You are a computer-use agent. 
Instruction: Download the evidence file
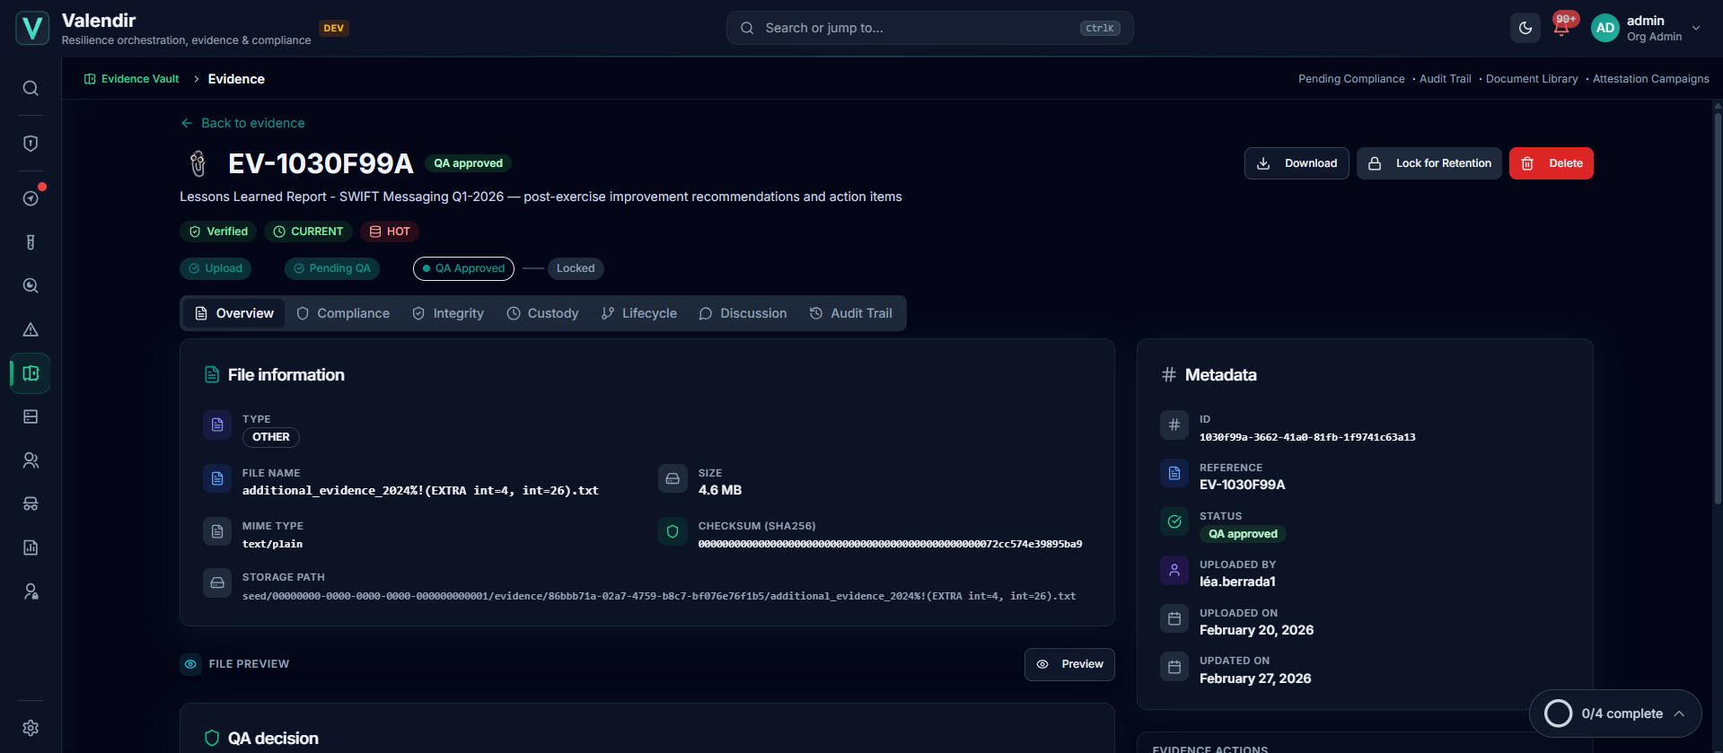click(x=1297, y=163)
